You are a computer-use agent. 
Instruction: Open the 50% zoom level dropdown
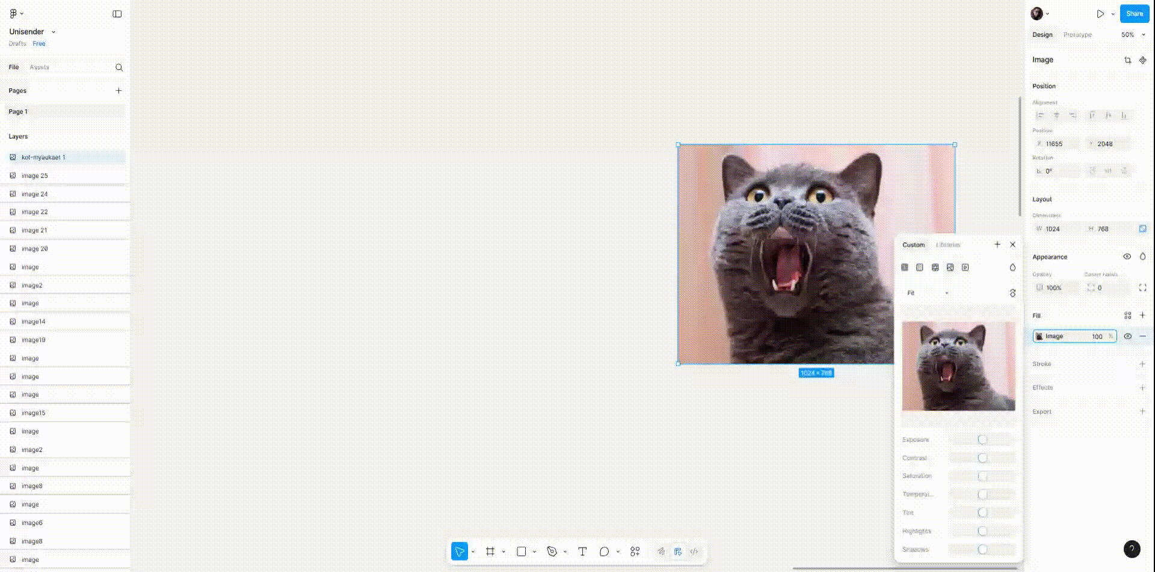[1133, 35]
